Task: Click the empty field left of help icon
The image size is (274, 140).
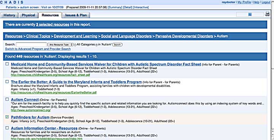Action: 242,14
